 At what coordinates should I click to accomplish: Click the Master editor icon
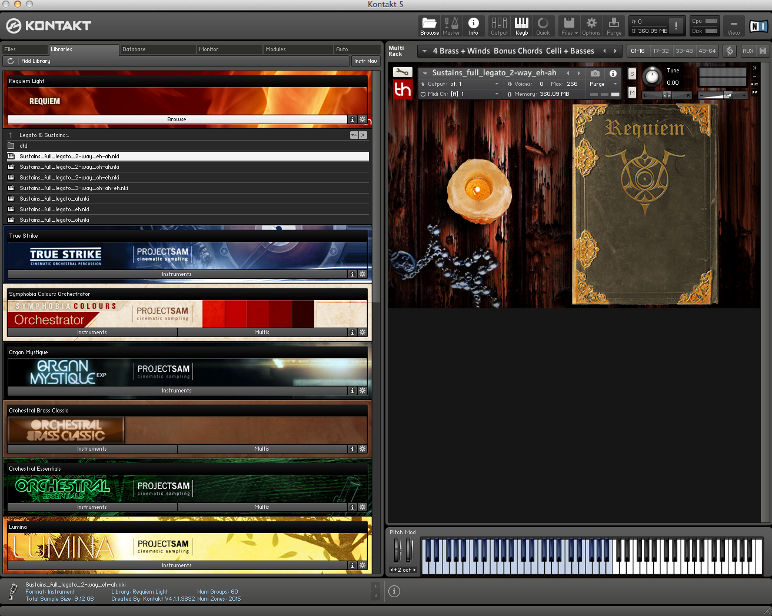[451, 26]
